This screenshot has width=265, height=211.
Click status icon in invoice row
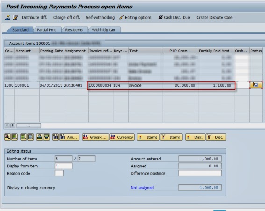coord(256,85)
